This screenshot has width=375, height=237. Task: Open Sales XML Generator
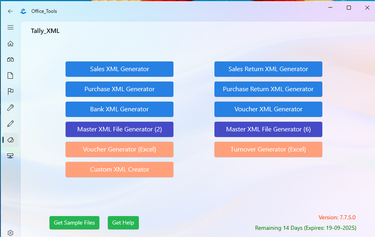point(120,69)
